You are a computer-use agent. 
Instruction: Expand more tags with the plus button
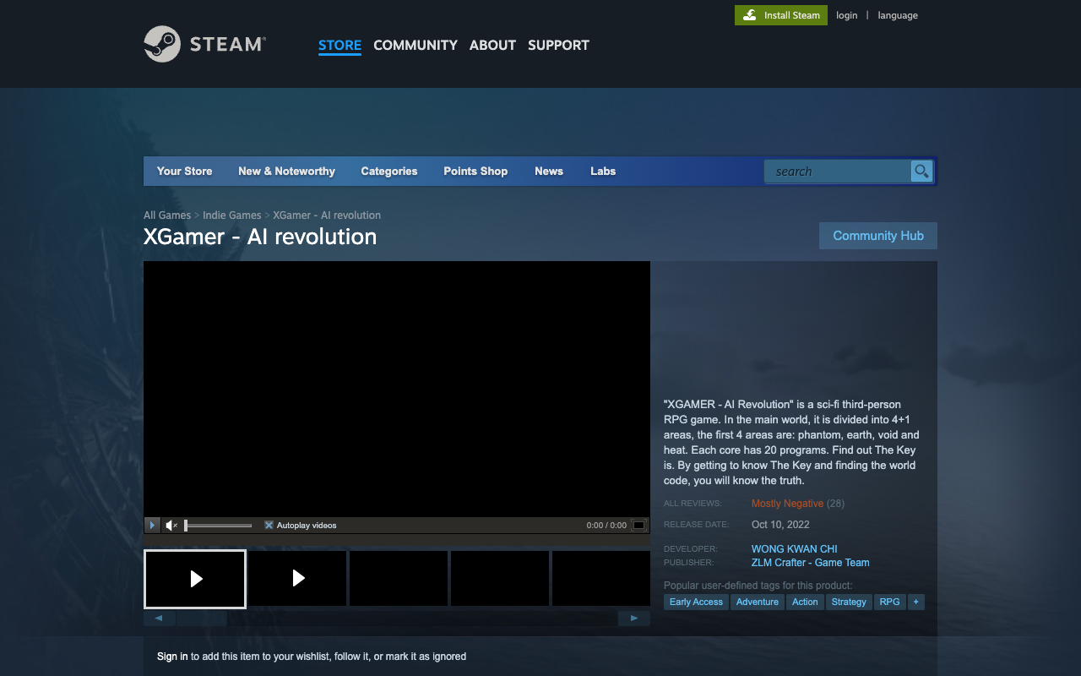click(x=915, y=602)
